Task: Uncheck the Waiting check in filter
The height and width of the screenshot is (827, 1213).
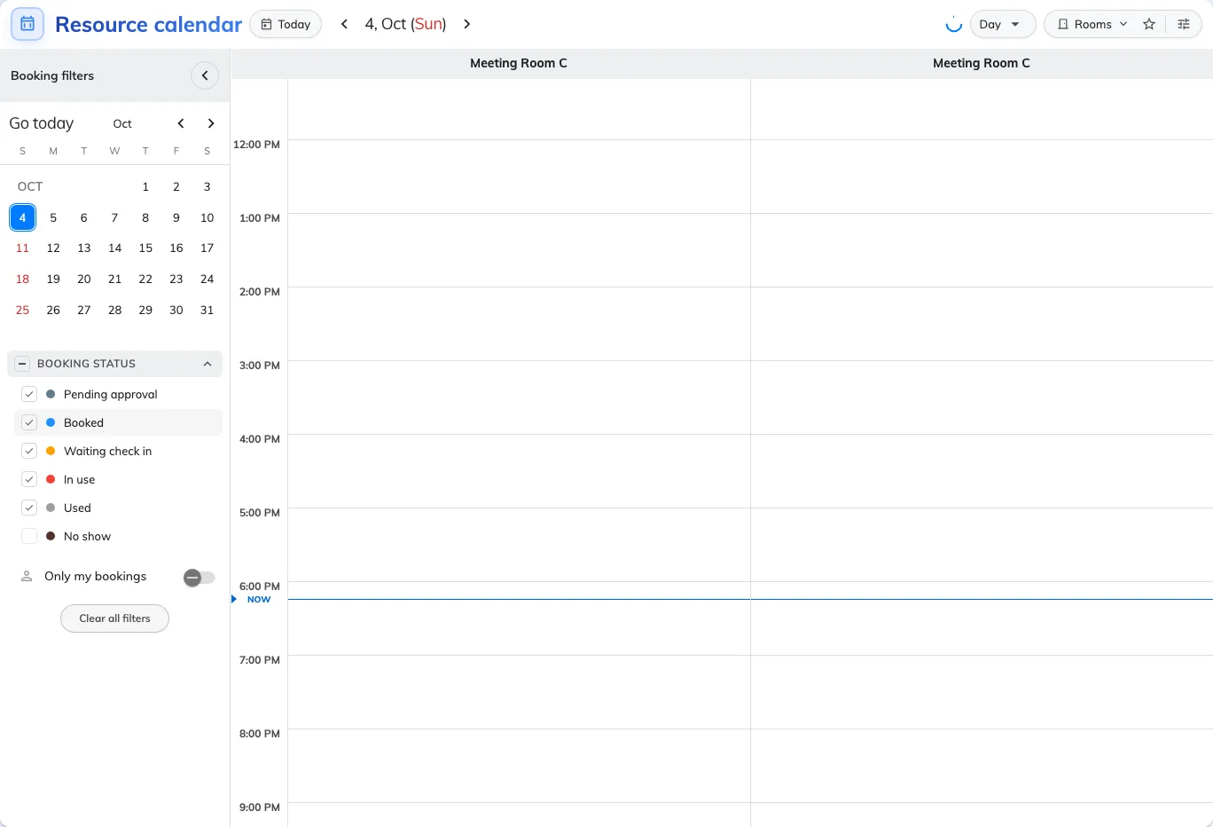Action: (29, 451)
